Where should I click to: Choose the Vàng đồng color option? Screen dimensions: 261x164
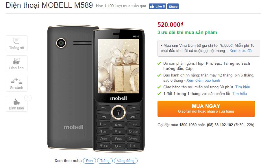[x=126, y=161]
